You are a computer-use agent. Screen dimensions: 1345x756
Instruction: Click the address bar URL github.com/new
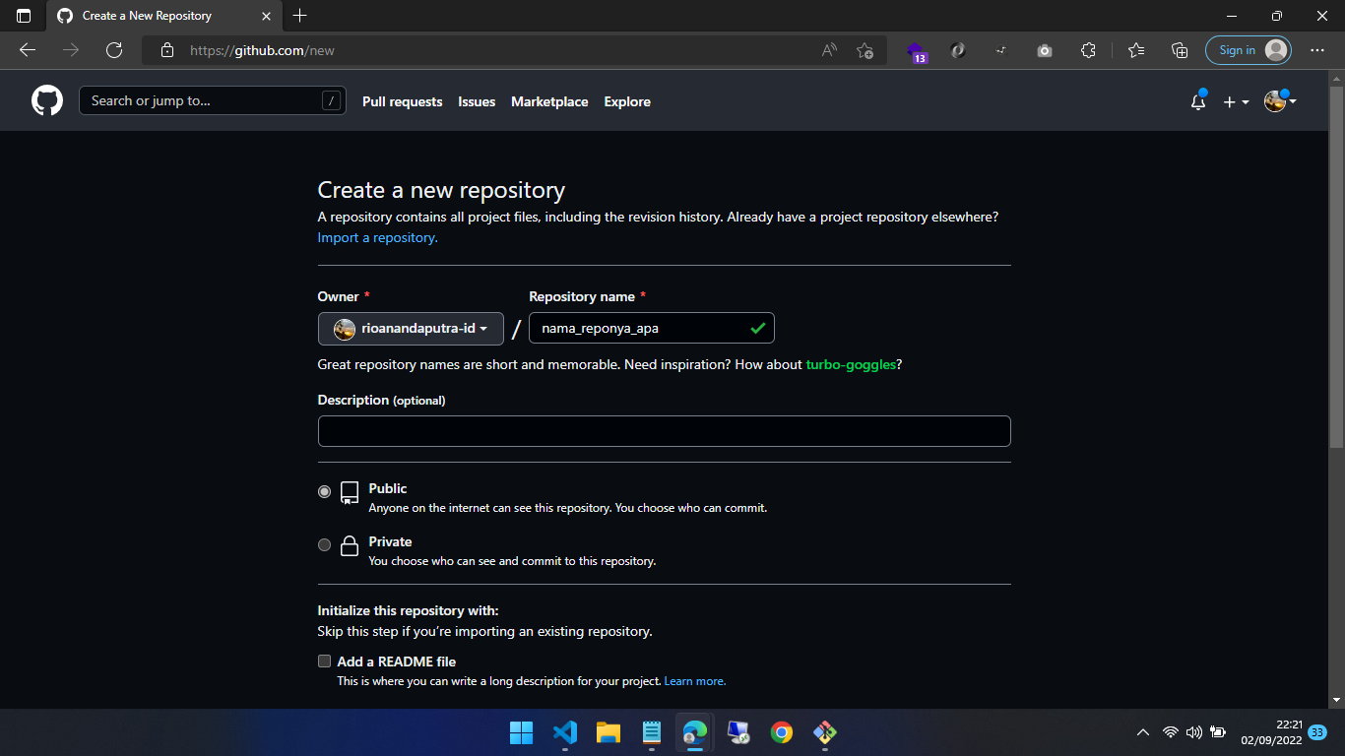tap(262, 50)
